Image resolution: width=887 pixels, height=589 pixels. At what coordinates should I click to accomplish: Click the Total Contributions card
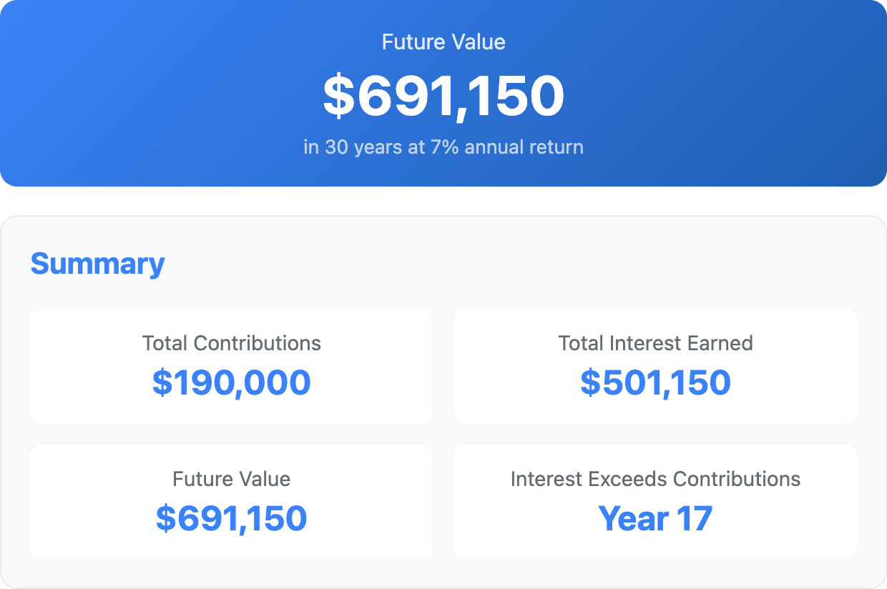coord(231,365)
